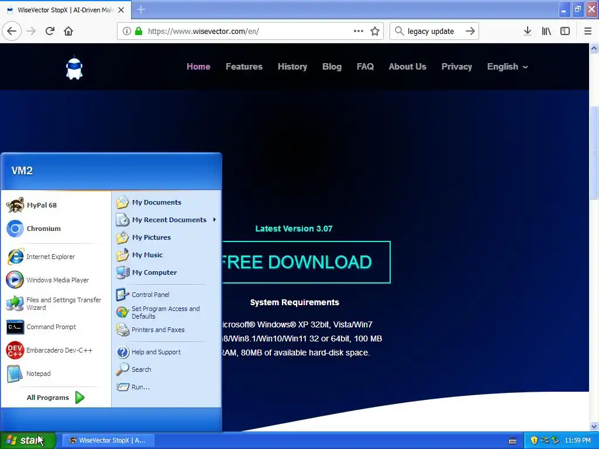
Task: Open the Downloads toolbar panel
Action: 528,31
